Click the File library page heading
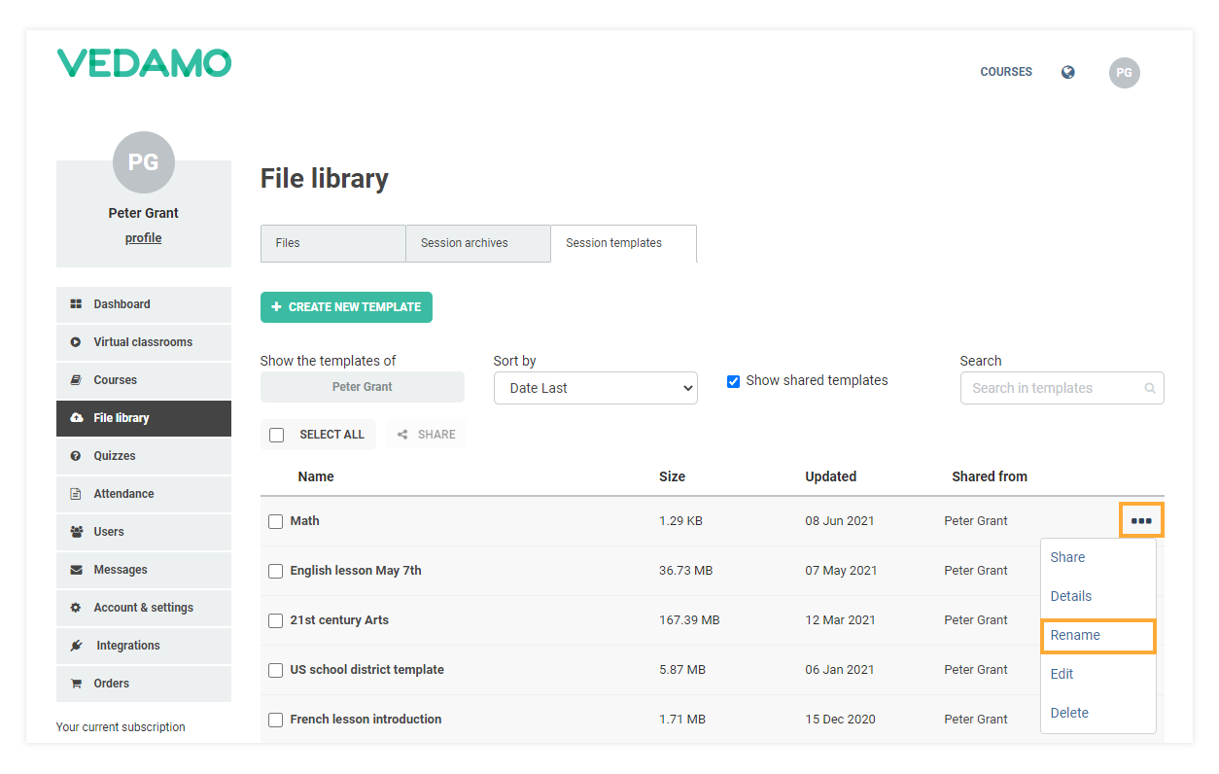The height and width of the screenshot is (774, 1219). coord(325,179)
